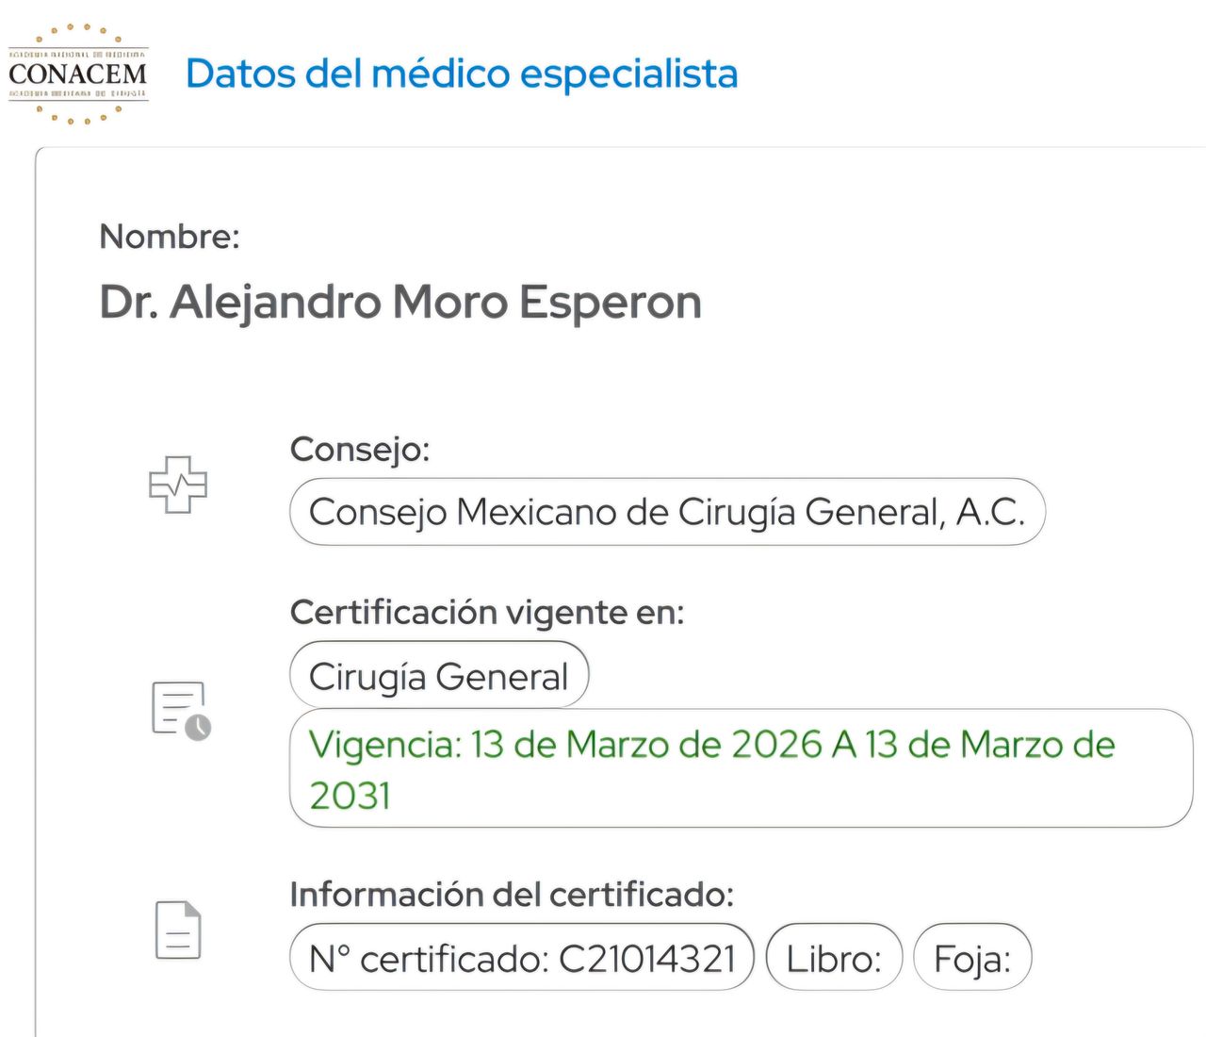The height and width of the screenshot is (1037, 1206).
Task: Click the document file icon
Action: pos(178,930)
